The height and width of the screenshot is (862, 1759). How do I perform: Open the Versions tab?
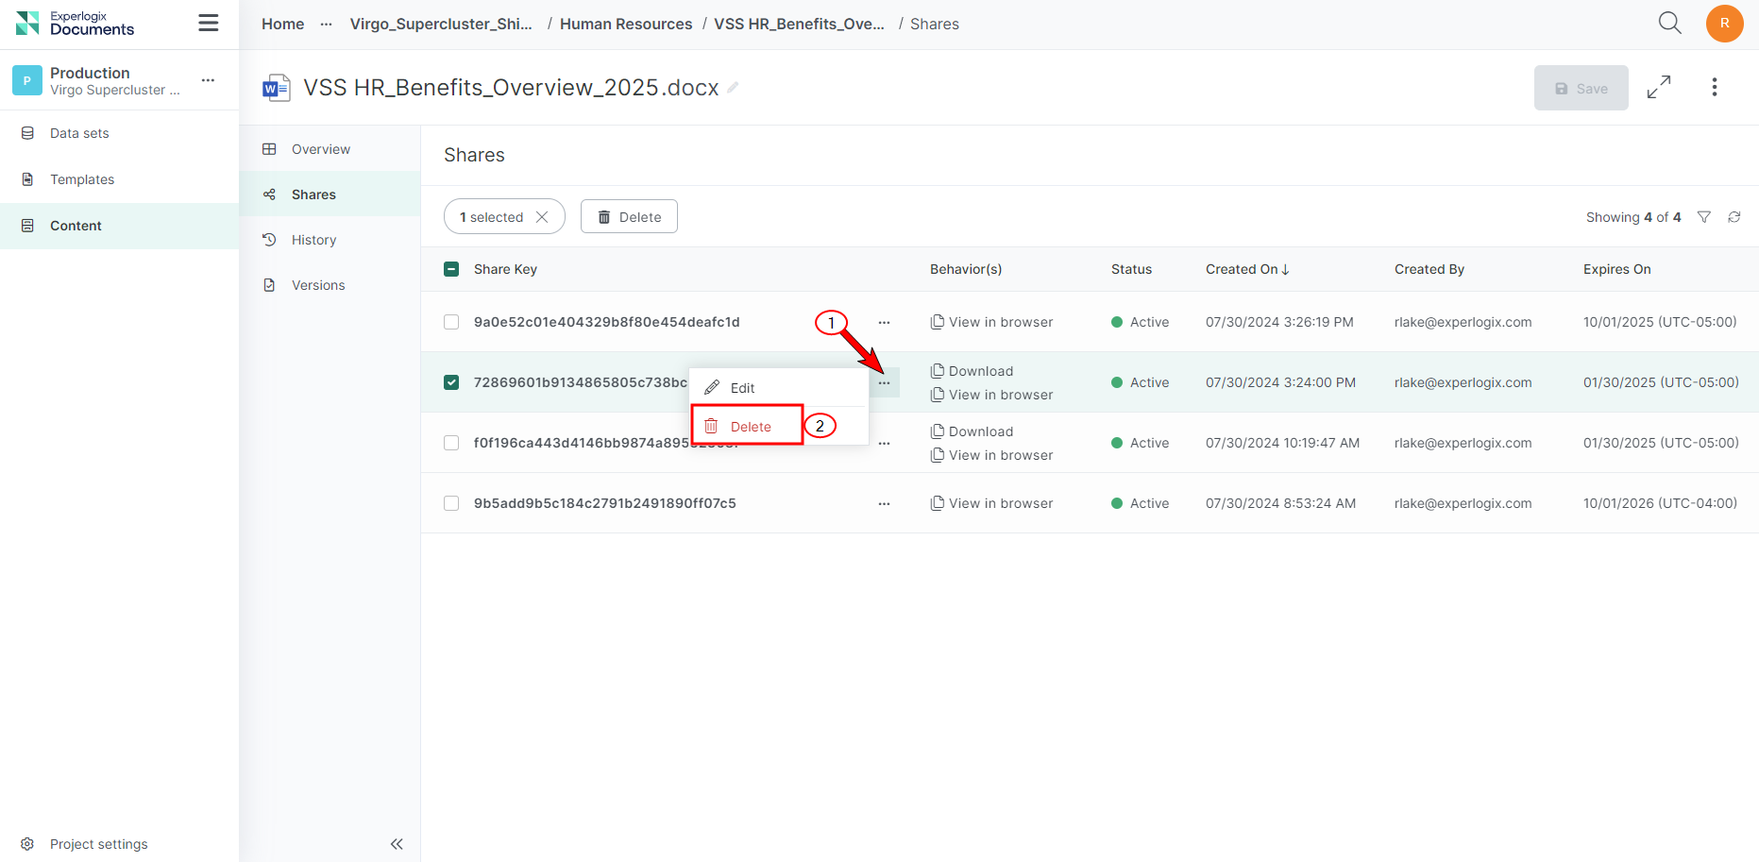(330, 285)
